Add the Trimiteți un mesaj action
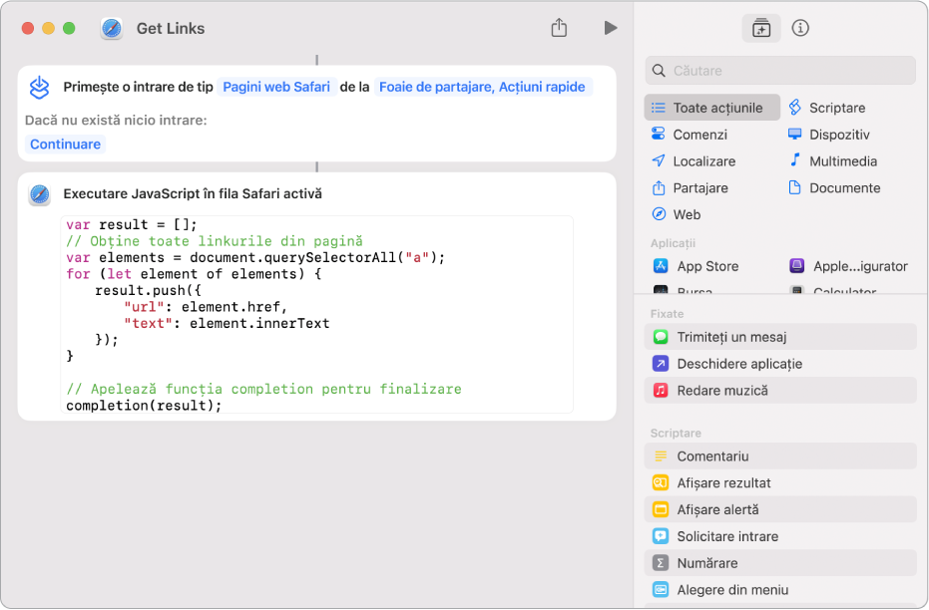929x610 pixels. tap(779, 337)
